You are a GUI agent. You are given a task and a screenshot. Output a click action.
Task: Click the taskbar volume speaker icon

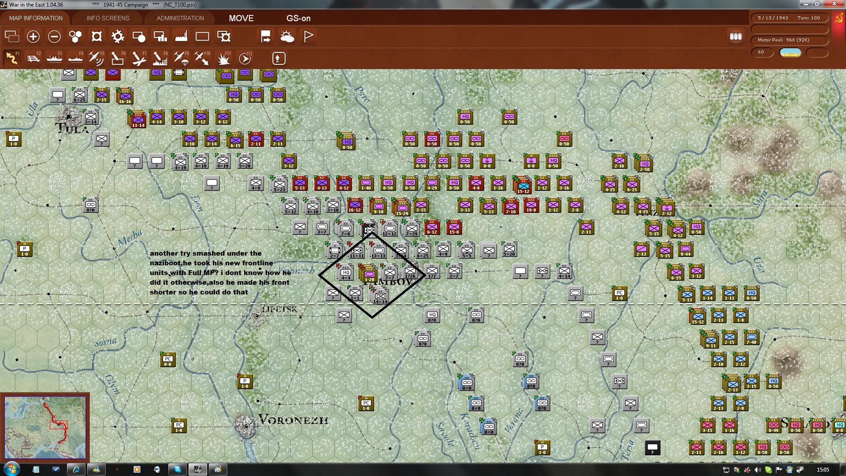click(x=758, y=470)
